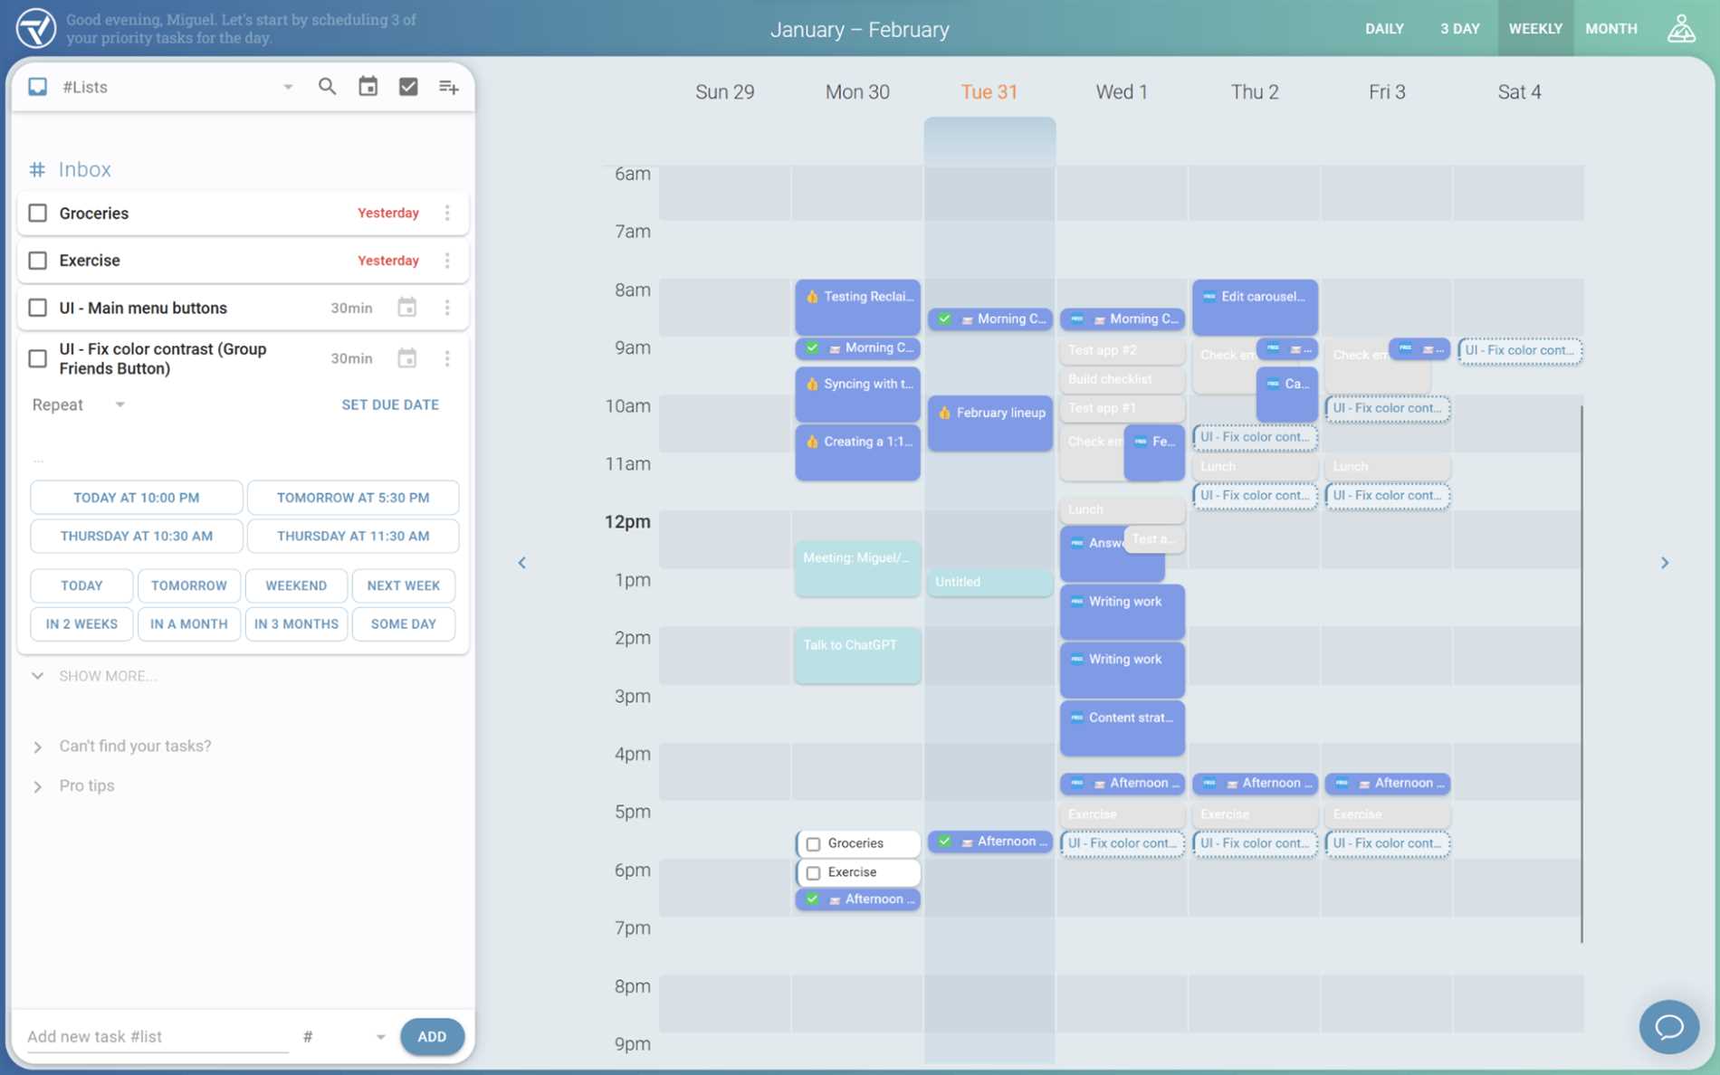1720x1075 pixels.
Task: Open the search magnifier in task panel
Action: pyautogui.click(x=327, y=87)
